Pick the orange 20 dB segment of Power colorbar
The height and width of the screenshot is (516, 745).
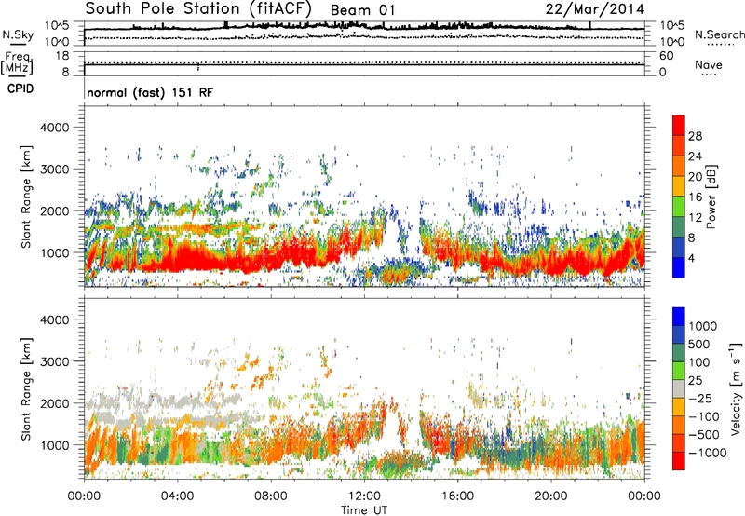coord(679,166)
